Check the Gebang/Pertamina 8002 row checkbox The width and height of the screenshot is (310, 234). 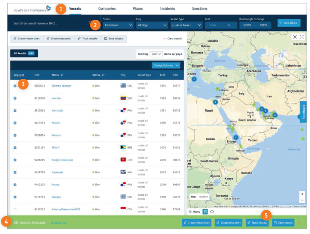coord(15,209)
